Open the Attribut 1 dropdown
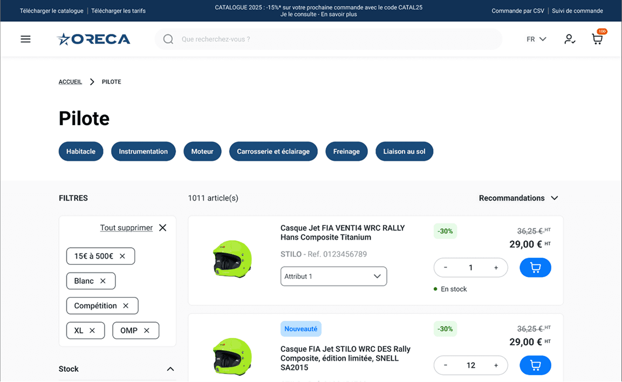The width and height of the screenshot is (622, 382). pyautogui.click(x=333, y=276)
